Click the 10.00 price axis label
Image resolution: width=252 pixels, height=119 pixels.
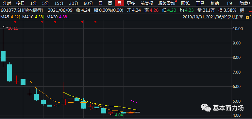(238, 29)
